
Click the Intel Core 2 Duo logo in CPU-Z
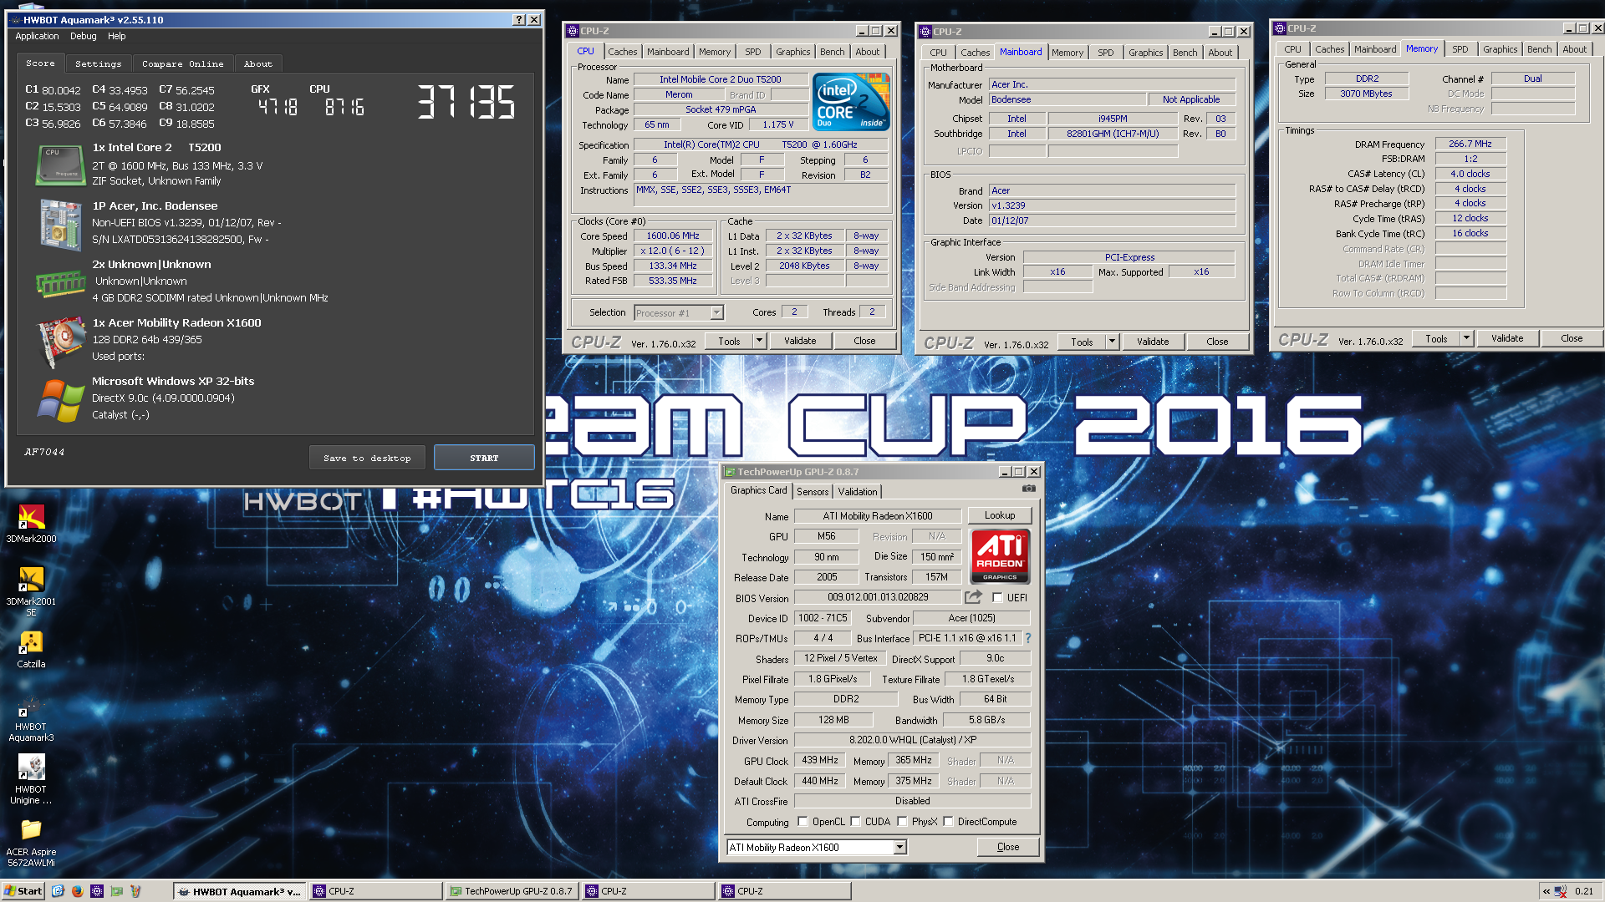coord(851,102)
